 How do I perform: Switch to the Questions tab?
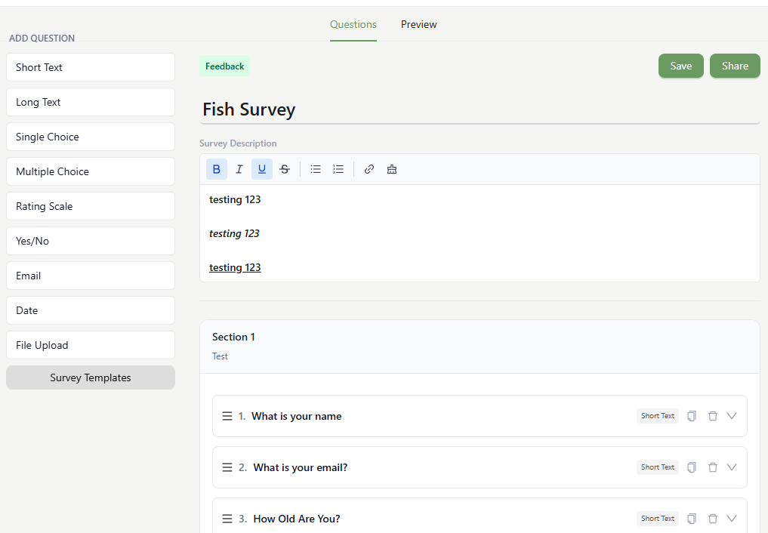[353, 24]
